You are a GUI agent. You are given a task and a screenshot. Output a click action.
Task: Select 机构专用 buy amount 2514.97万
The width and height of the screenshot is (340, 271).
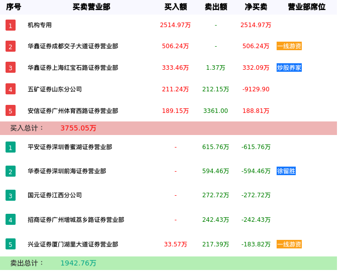tap(176, 25)
